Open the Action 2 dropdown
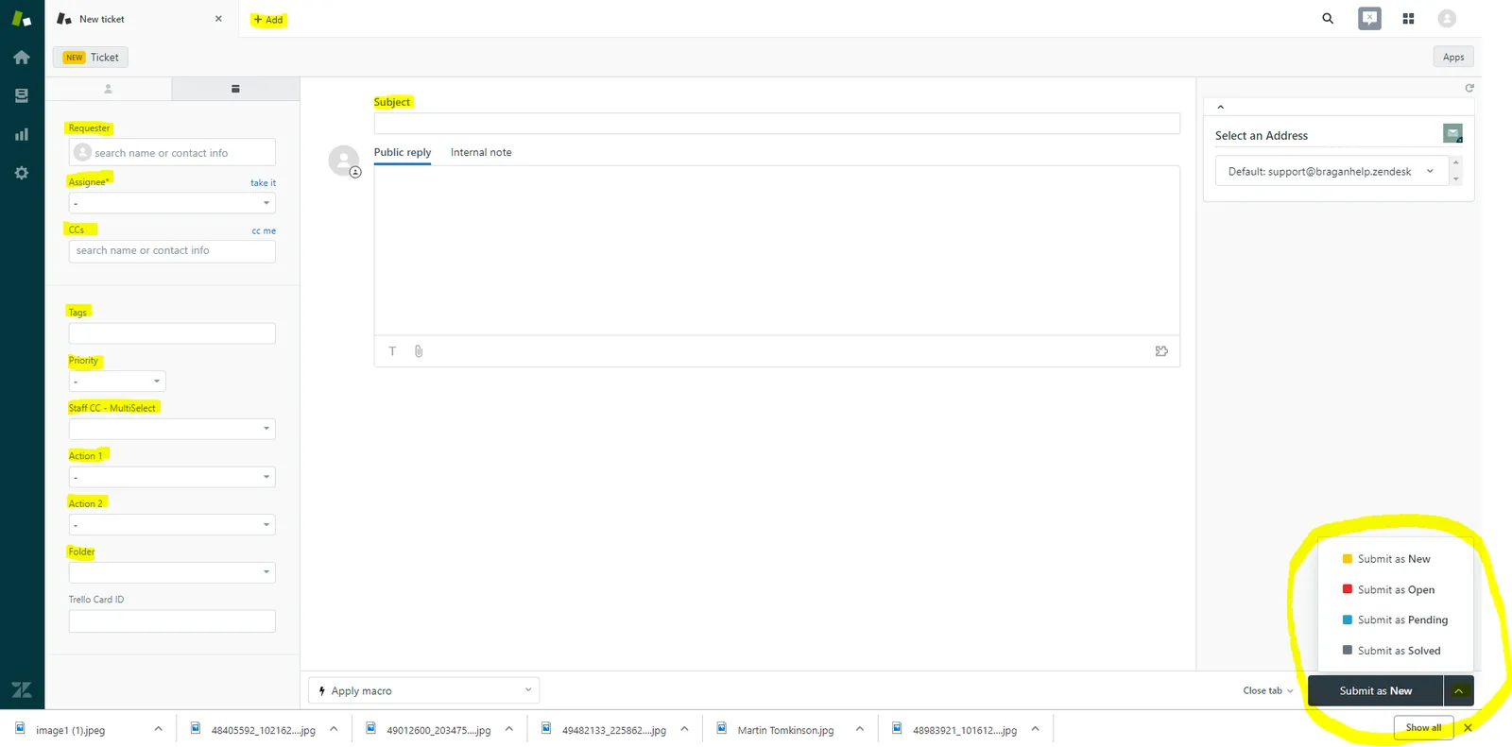Screen dimensions: 1512x747 172,524
